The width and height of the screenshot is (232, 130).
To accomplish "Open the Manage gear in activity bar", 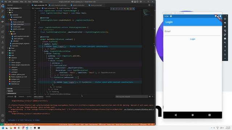I will (3, 121).
